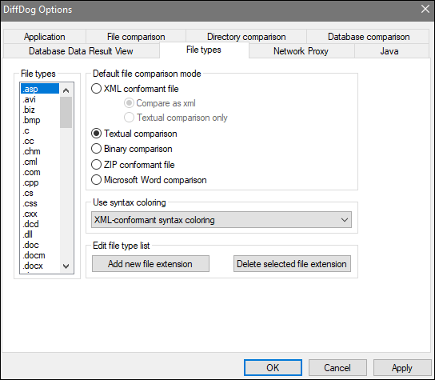Select .dcd in file types list
Image resolution: width=435 pixels, height=380 pixels.
[40, 224]
